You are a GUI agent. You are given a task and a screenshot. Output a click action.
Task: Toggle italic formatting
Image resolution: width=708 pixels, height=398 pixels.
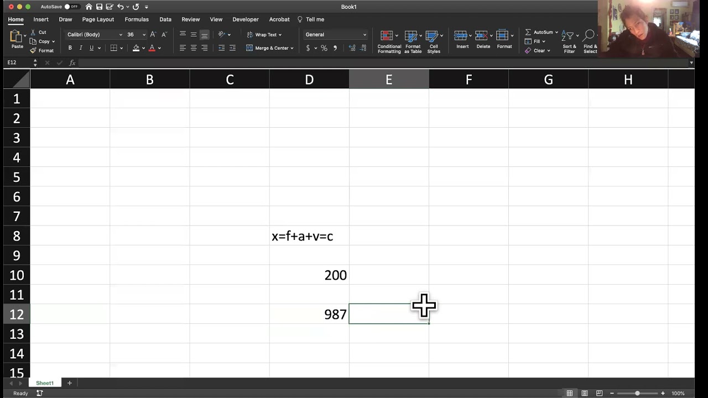point(80,48)
